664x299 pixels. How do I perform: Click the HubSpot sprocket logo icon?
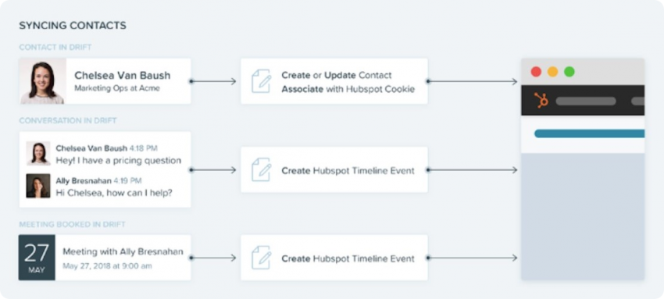[x=541, y=100]
